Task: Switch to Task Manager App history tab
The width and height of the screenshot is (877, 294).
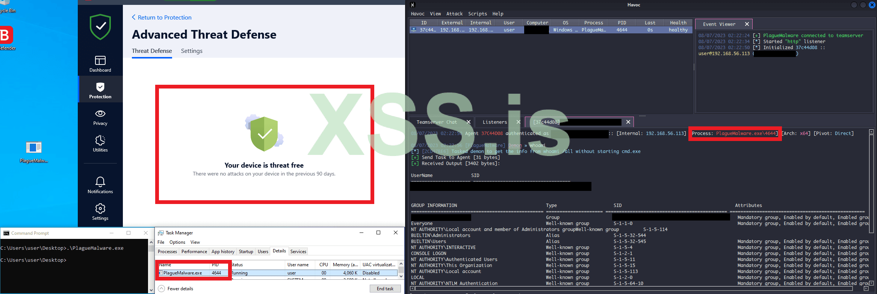Action: click(x=223, y=252)
